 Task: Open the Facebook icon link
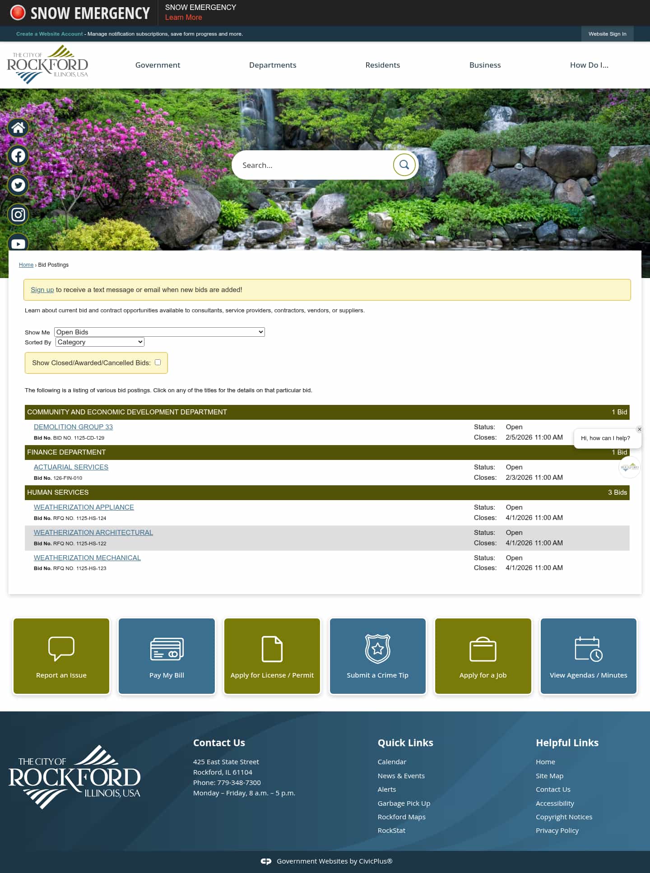point(18,156)
